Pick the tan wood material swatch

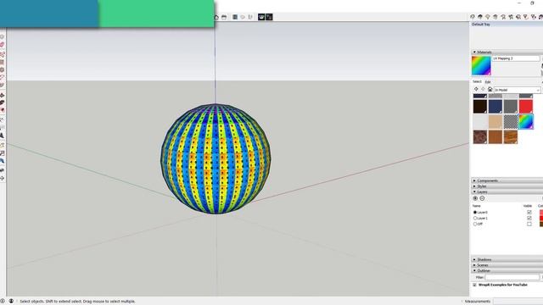click(x=495, y=122)
